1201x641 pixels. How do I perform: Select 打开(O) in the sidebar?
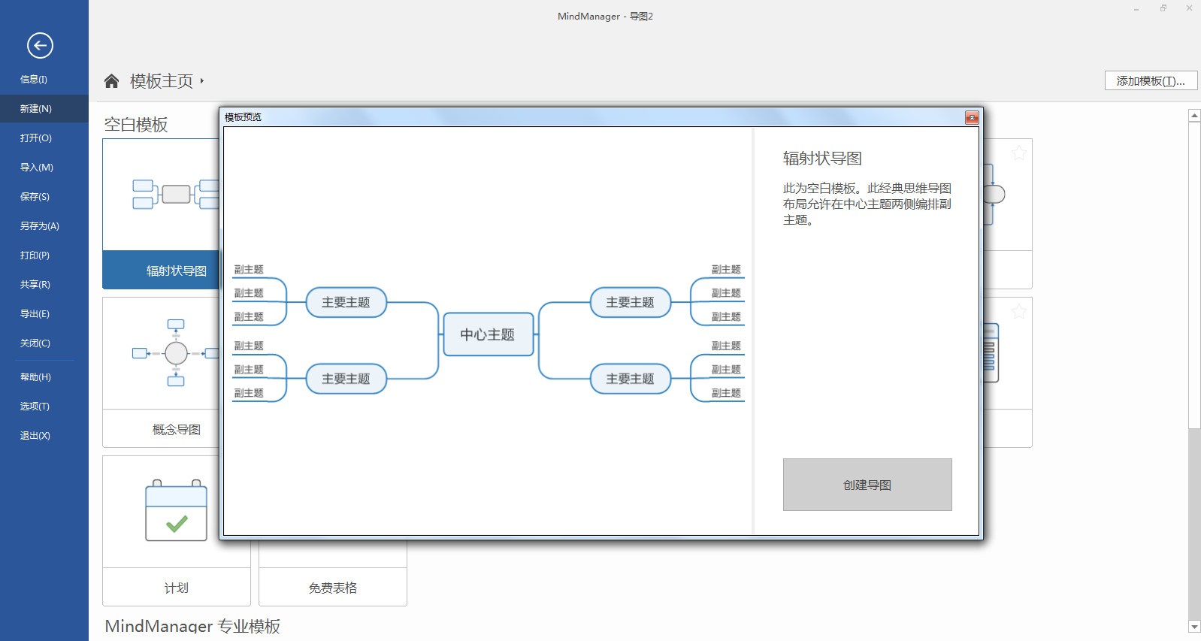(36, 138)
